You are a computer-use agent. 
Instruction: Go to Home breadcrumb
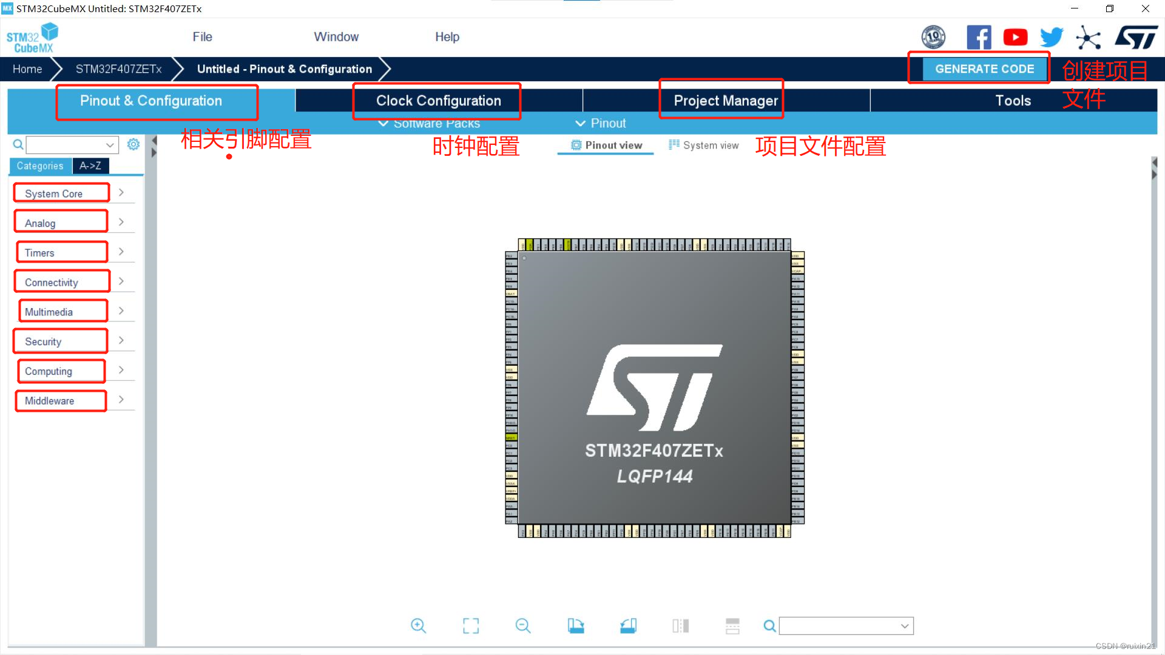pyautogui.click(x=27, y=69)
